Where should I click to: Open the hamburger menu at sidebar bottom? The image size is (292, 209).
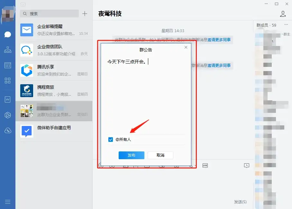(x=8, y=202)
